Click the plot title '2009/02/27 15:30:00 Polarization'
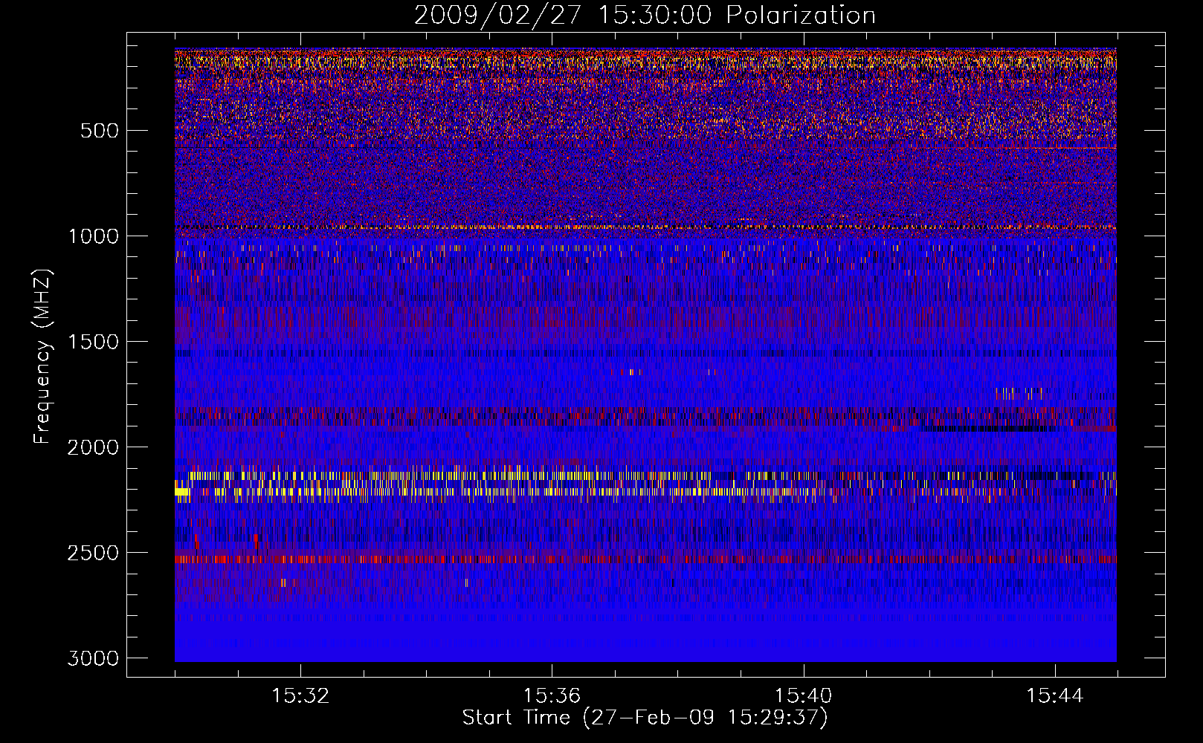1203x743 pixels. point(645,16)
